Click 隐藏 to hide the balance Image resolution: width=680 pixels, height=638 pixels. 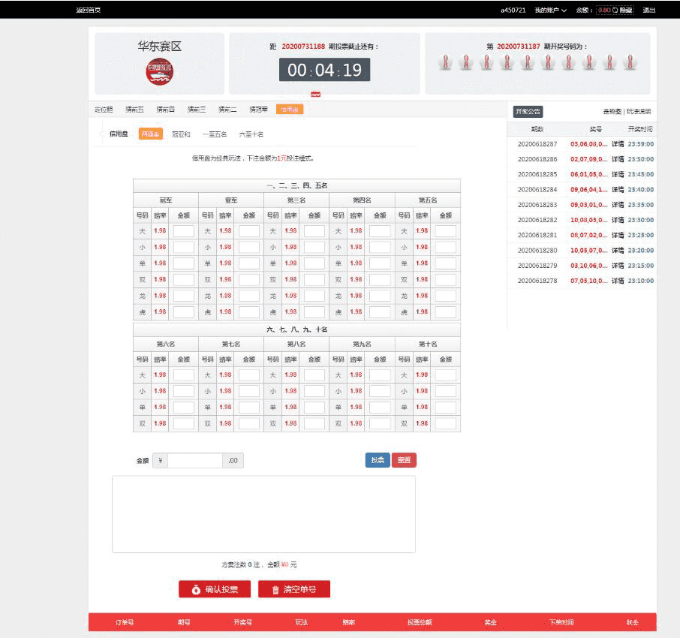625,10
